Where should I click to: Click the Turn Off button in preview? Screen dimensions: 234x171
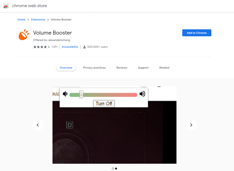click(104, 104)
